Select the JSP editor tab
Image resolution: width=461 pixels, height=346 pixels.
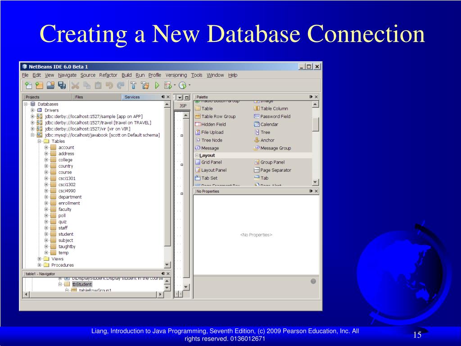[x=183, y=105]
